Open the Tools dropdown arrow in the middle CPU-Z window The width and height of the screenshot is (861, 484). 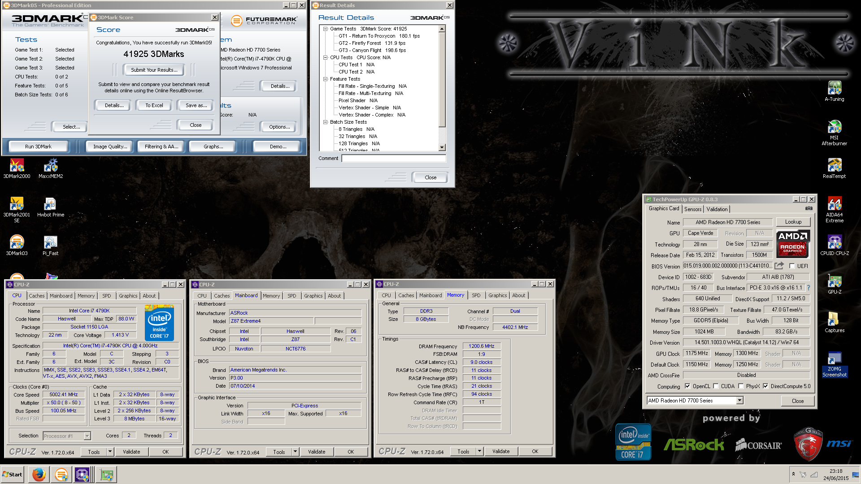295,452
